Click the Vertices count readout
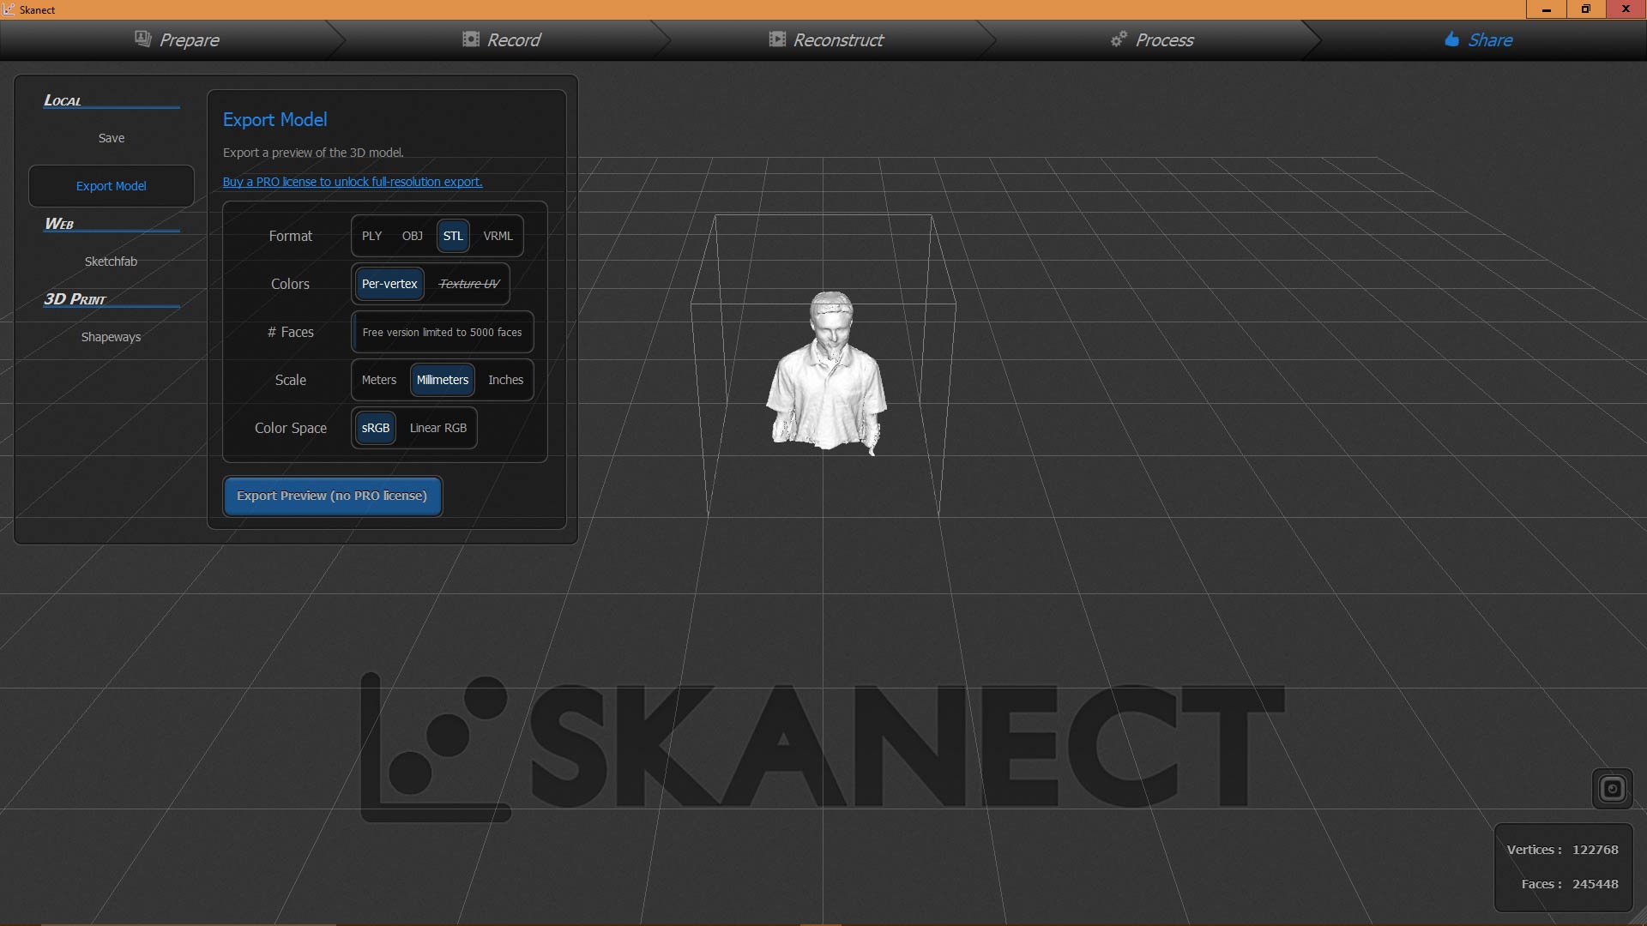The width and height of the screenshot is (1647, 926). click(x=1563, y=850)
